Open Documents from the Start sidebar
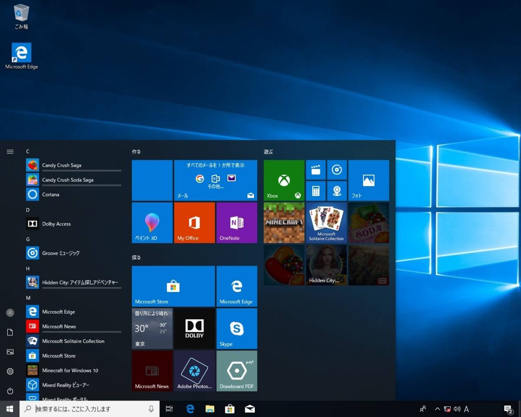521x417 pixels. [10, 332]
